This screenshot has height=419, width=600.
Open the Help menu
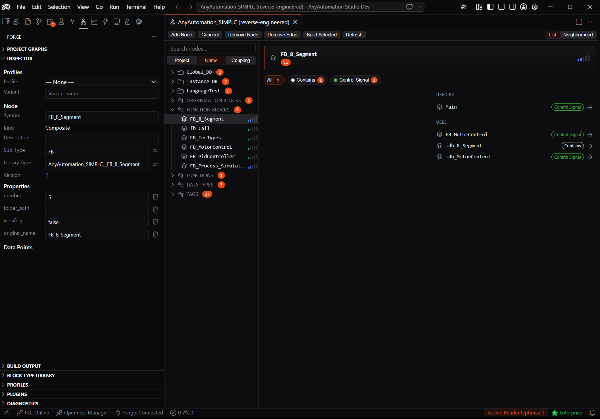159,7
